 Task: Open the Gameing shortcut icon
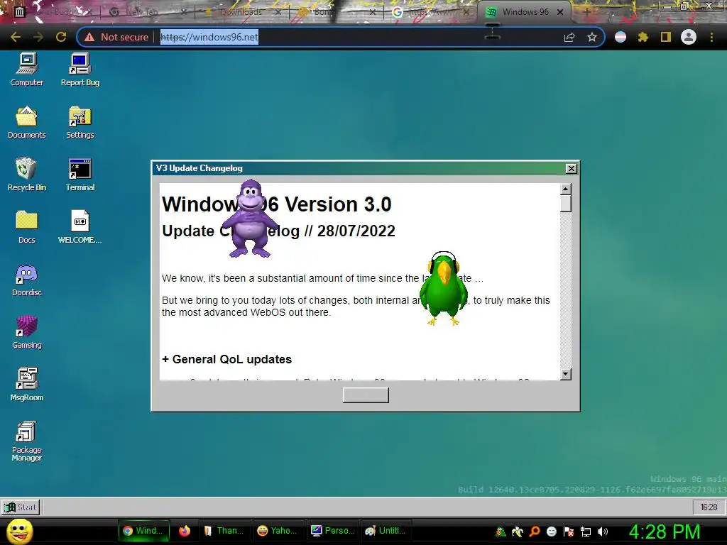tap(27, 332)
